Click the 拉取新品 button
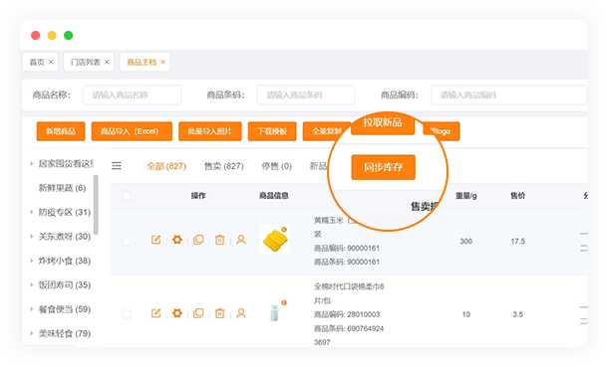 pyautogui.click(x=383, y=124)
